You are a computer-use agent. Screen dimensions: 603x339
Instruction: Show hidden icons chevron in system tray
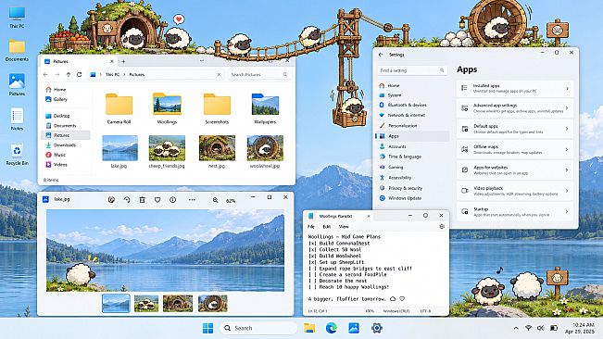coord(516,328)
